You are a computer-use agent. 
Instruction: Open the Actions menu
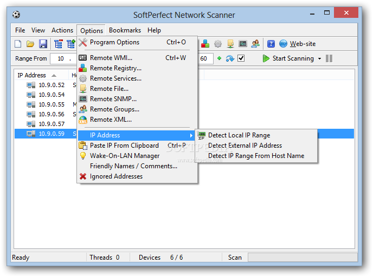[62, 30]
